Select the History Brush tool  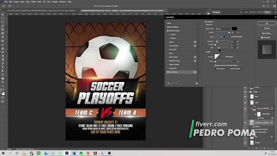point(3,52)
